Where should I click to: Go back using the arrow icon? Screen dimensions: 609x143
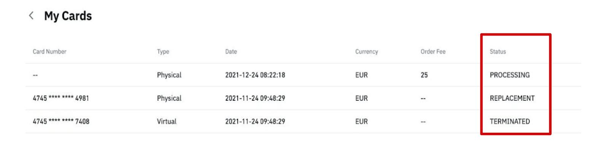point(31,16)
